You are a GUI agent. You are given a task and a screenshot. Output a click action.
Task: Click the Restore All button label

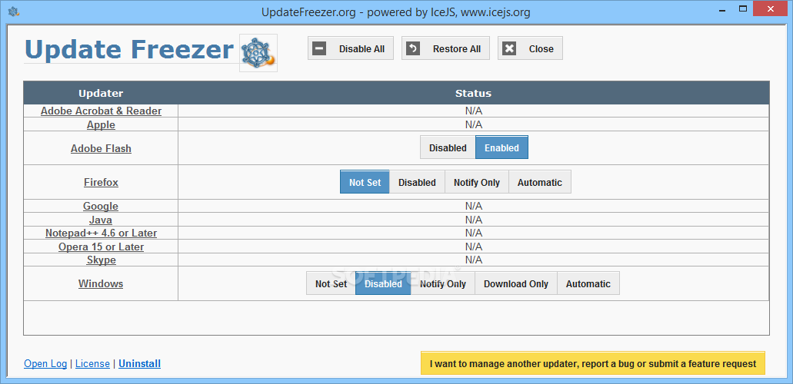(x=457, y=49)
